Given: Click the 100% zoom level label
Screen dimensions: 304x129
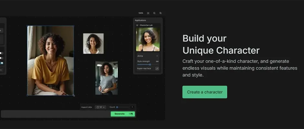Looking at the screenshot, I should coord(141,13).
